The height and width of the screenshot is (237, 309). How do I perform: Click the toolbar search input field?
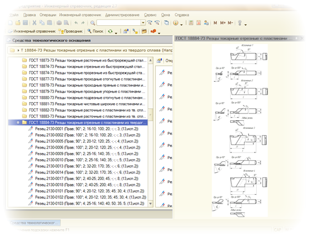click(x=119, y=23)
